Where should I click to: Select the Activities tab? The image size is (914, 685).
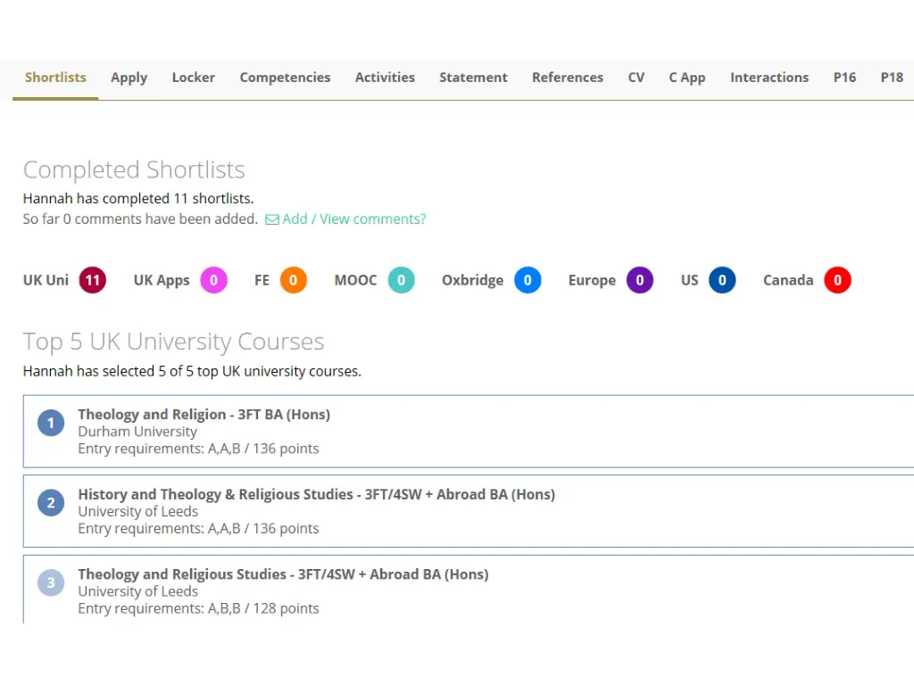click(x=385, y=78)
